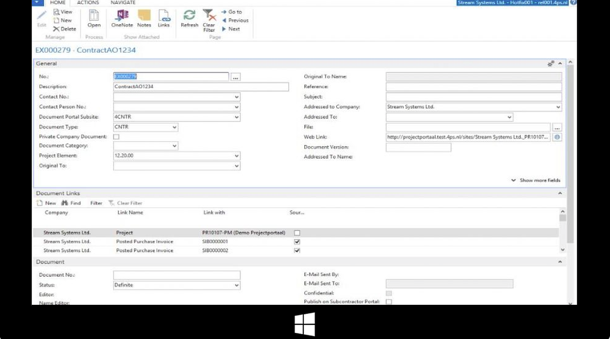Click the General FastTab customize icon

point(550,63)
